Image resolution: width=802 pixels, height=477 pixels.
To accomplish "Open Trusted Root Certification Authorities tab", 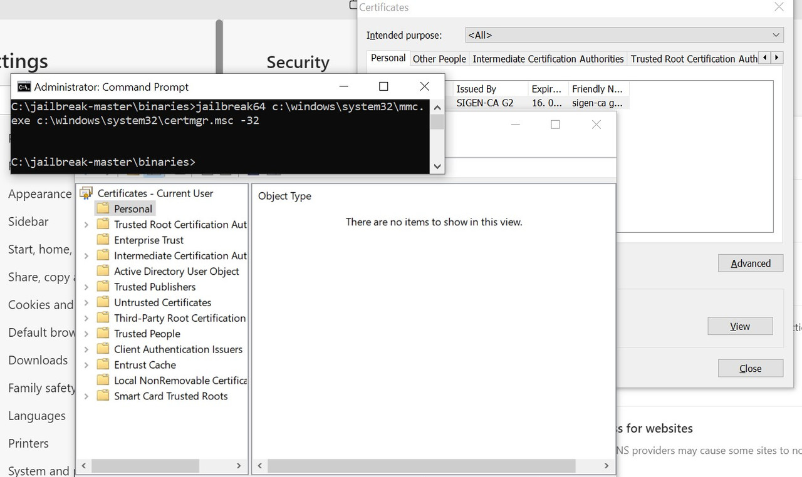I will point(694,59).
